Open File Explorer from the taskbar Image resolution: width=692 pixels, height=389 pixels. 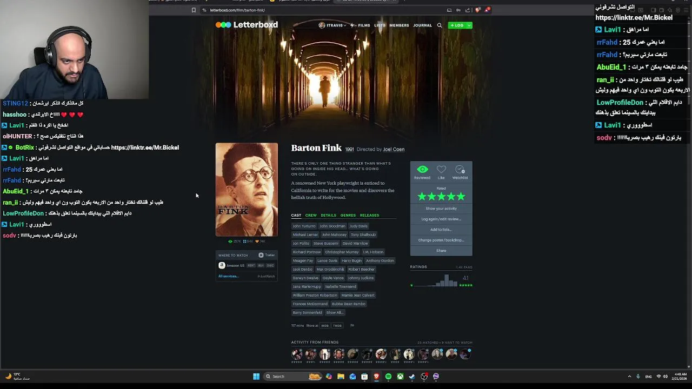(x=341, y=377)
